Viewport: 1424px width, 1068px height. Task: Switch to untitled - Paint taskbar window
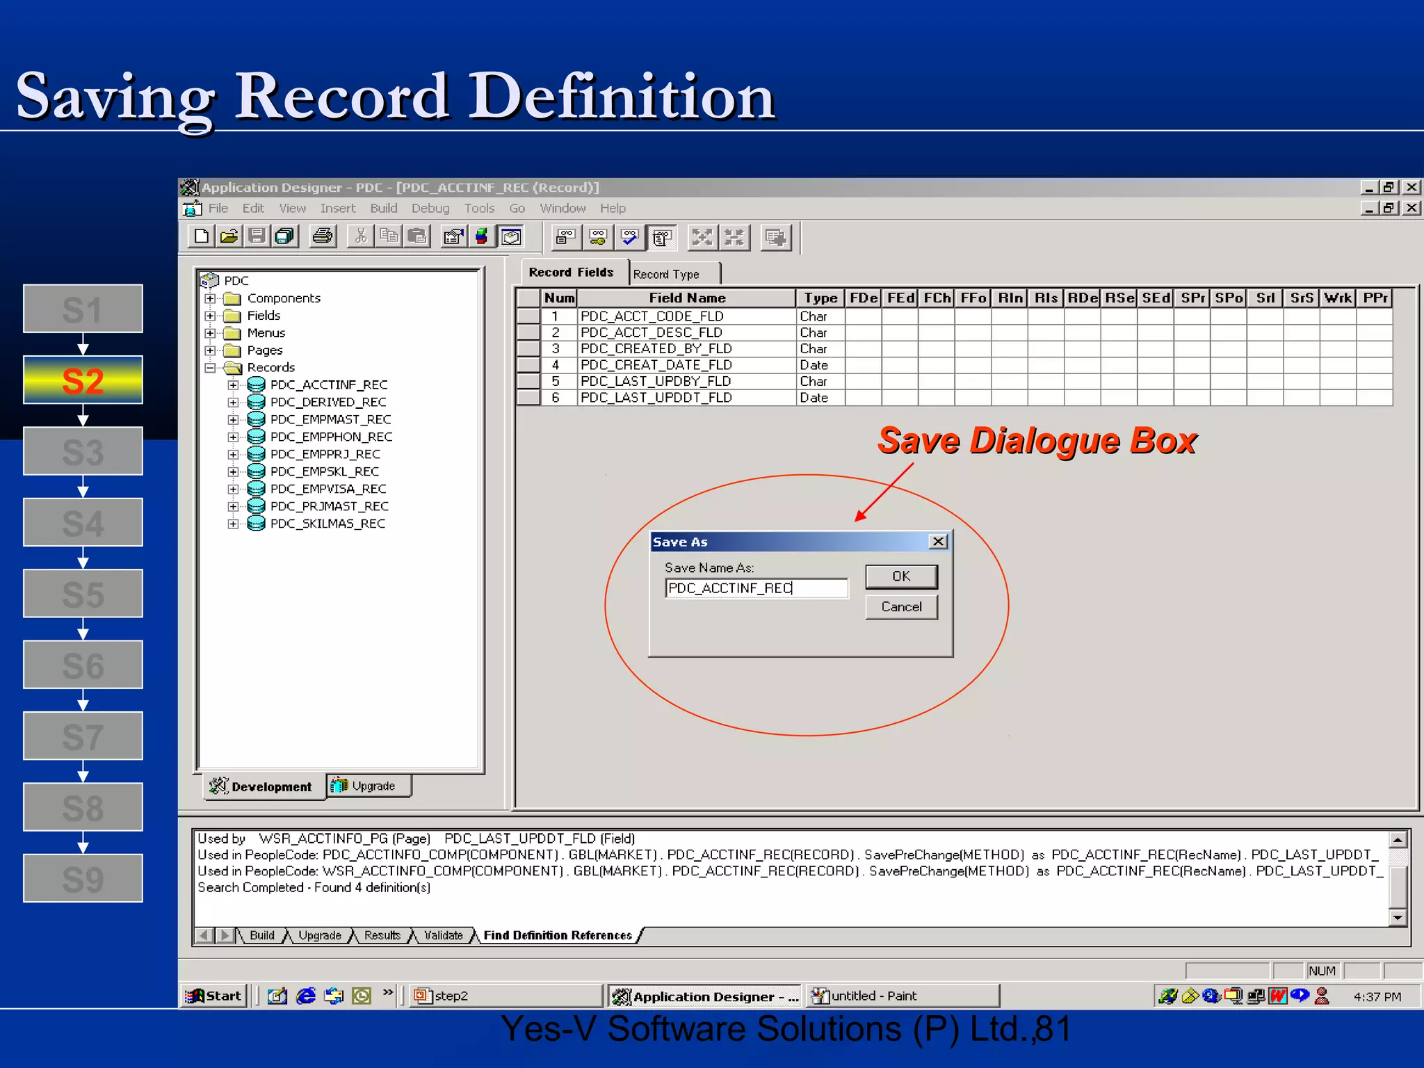coord(903,996)
